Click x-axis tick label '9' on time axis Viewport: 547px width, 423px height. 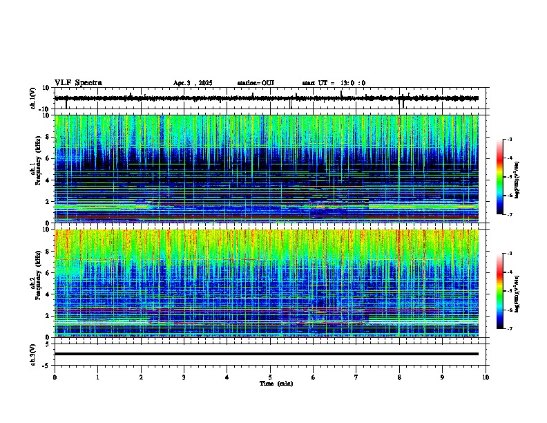tap(442, 377)
